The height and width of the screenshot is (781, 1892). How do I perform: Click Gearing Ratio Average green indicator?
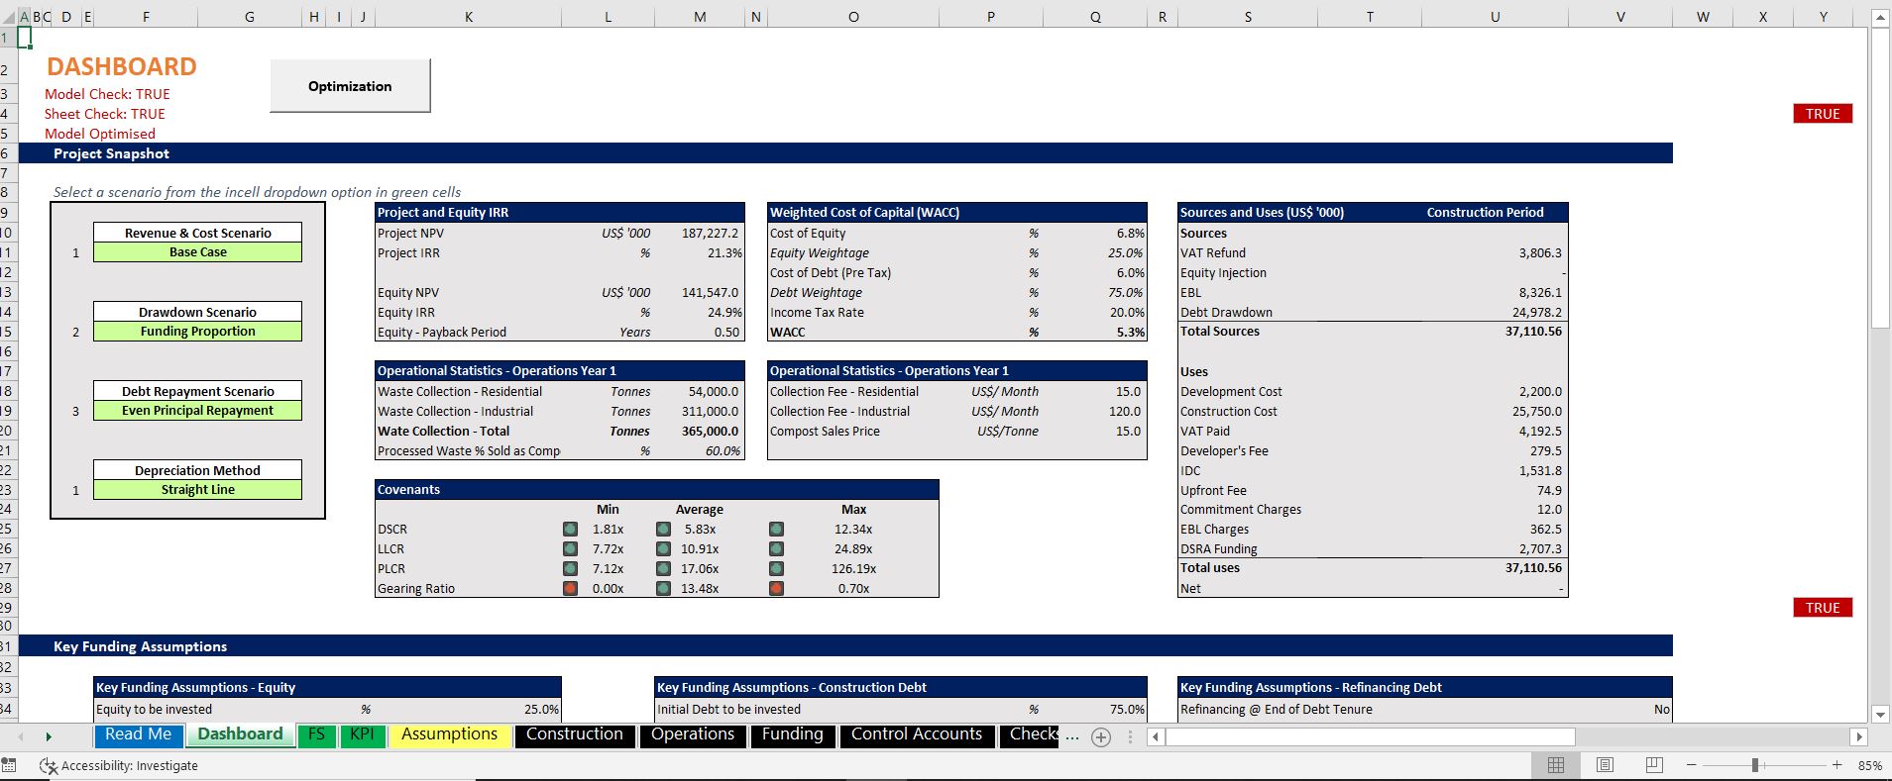[663, 588]
